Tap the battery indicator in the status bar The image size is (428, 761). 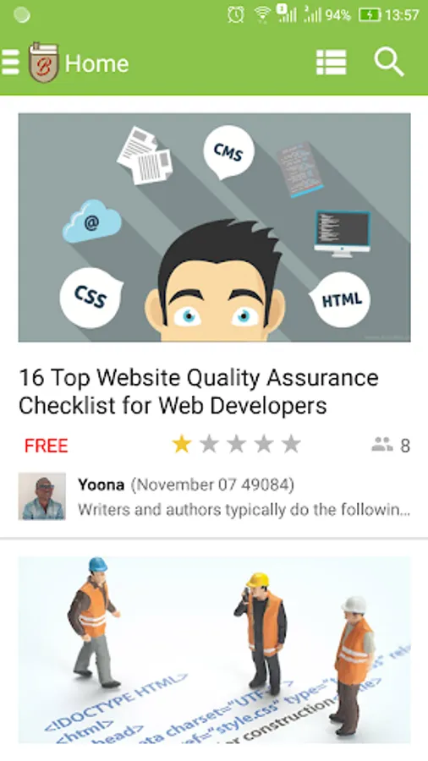[x=370, y=15]
